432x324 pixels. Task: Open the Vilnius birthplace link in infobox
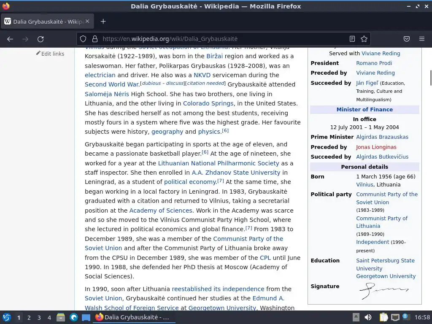coord(364,185)
